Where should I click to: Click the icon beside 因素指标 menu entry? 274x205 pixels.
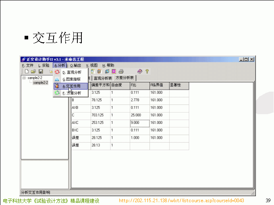pyautogui.click(x=57, y=79)
